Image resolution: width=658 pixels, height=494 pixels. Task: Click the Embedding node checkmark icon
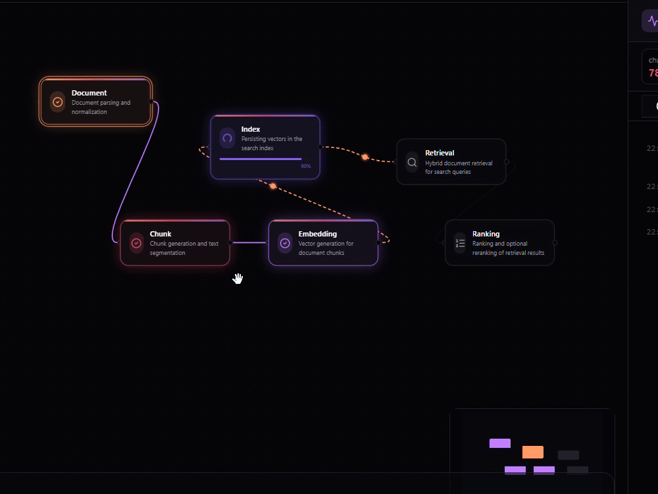pyautogui.click(x=285, y=243)
